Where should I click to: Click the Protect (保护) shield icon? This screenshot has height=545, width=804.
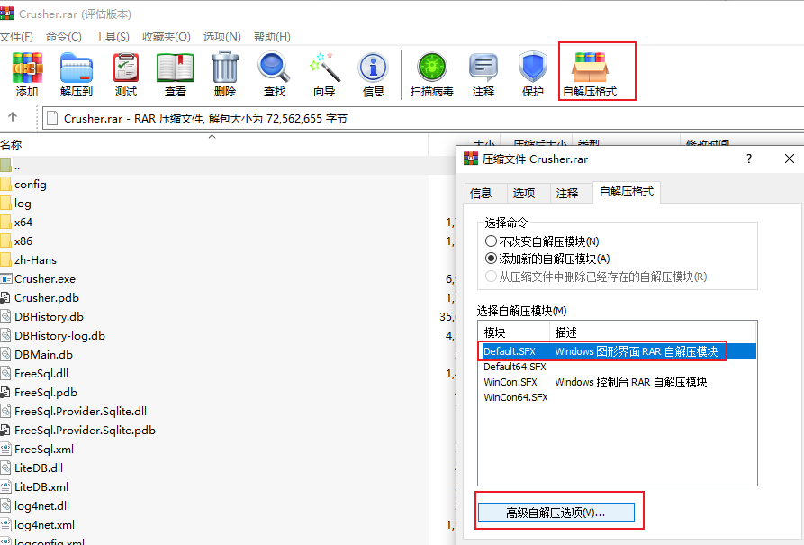click(533, 75)
